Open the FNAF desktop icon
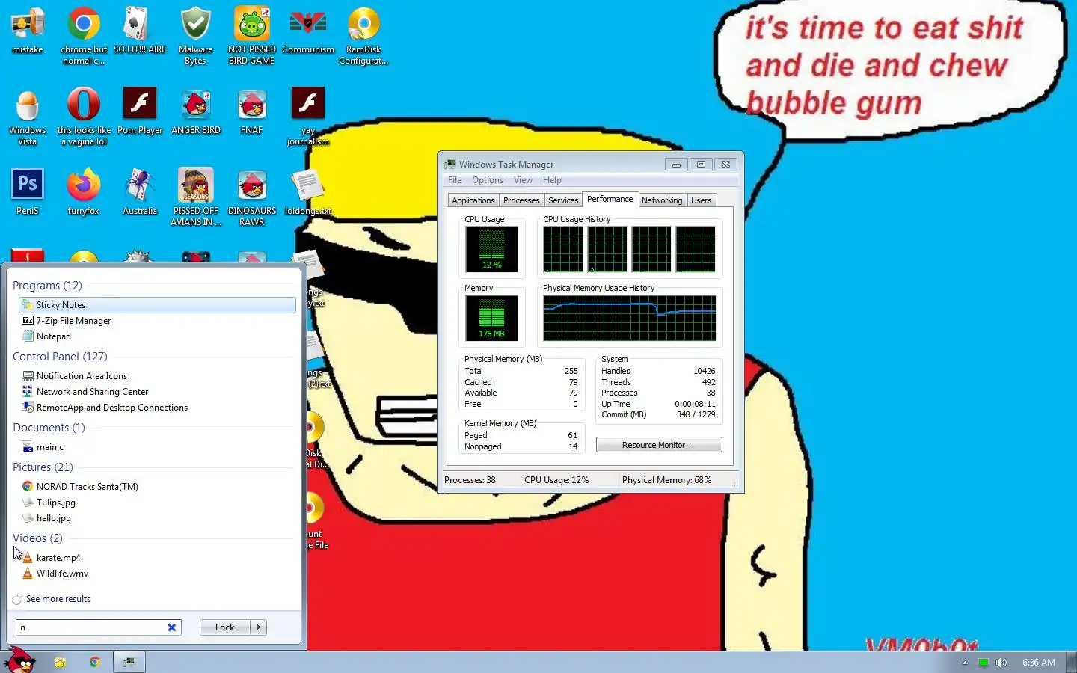Screen dimensions: 1077x673 coord(252,111)
